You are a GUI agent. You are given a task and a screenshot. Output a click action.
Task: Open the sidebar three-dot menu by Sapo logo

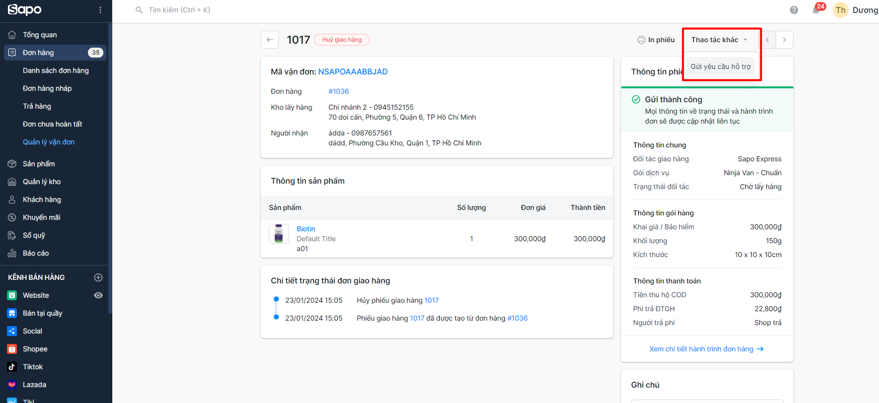coord(100,10)
